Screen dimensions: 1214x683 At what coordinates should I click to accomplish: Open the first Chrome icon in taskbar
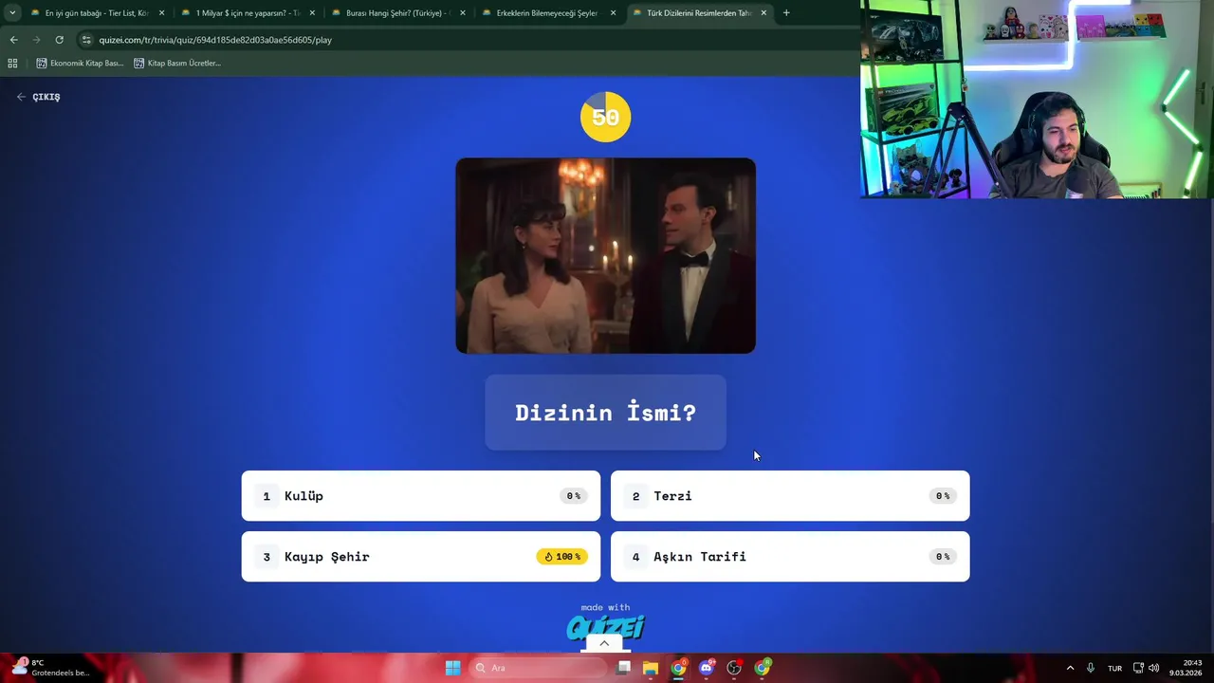pyautogui.click(x=678, y=668)
